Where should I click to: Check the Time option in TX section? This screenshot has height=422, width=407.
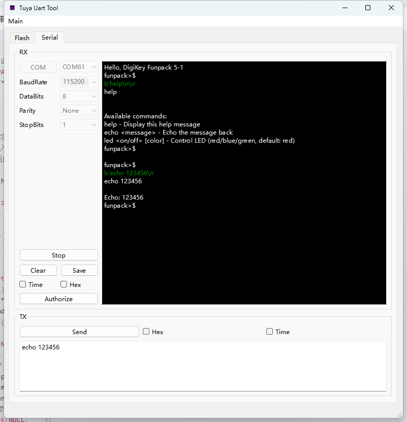click(270, 332)
